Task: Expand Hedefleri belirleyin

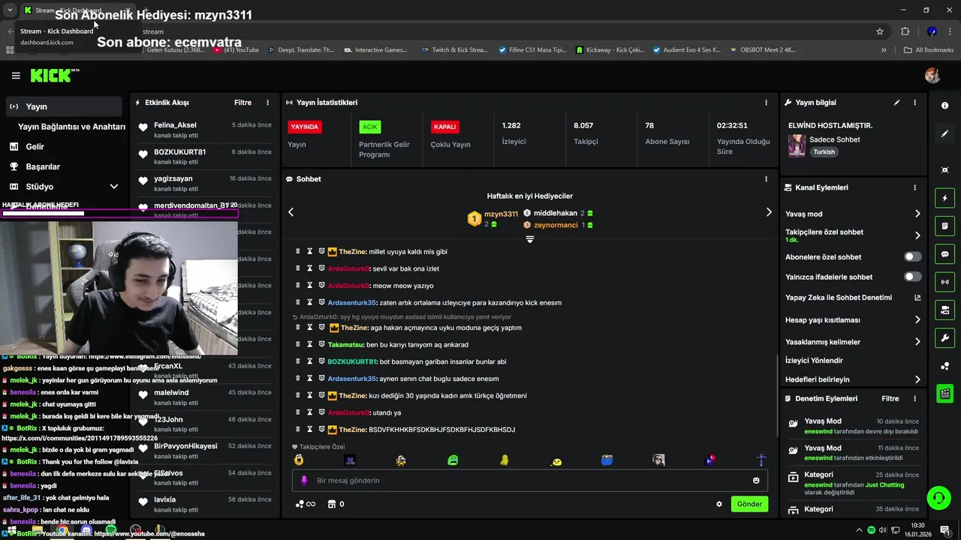Action: click(917, 379)
